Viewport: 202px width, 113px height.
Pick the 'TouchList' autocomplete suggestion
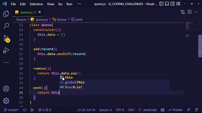[x=114, y=87]
